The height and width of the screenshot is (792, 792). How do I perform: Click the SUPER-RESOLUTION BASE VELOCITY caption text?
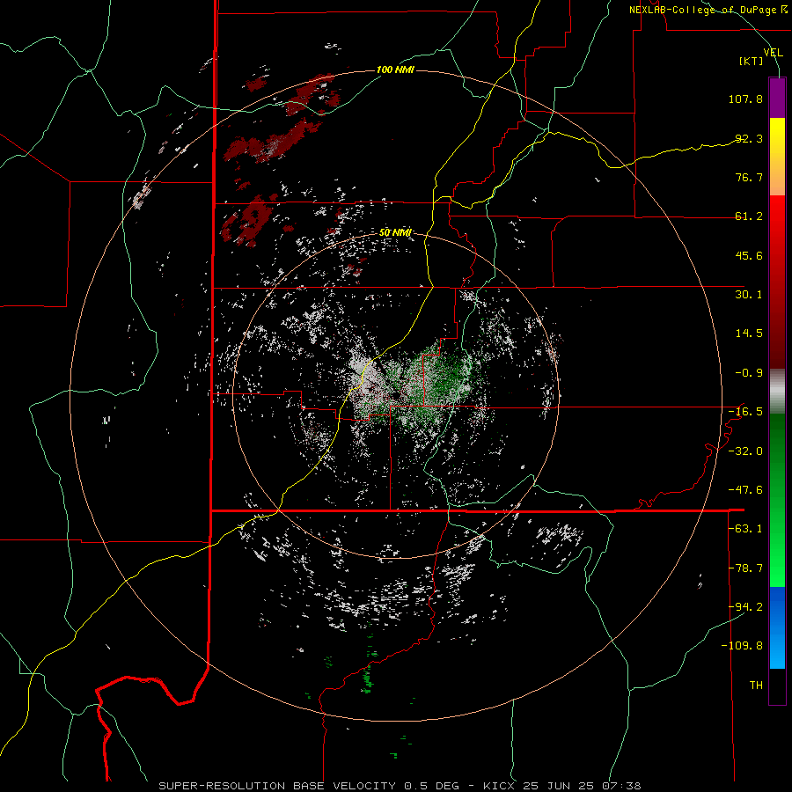click(x=277, y=786)
